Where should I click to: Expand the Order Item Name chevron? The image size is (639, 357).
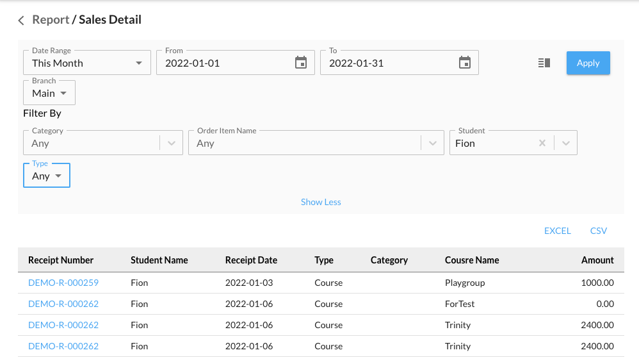click(433, 144)
